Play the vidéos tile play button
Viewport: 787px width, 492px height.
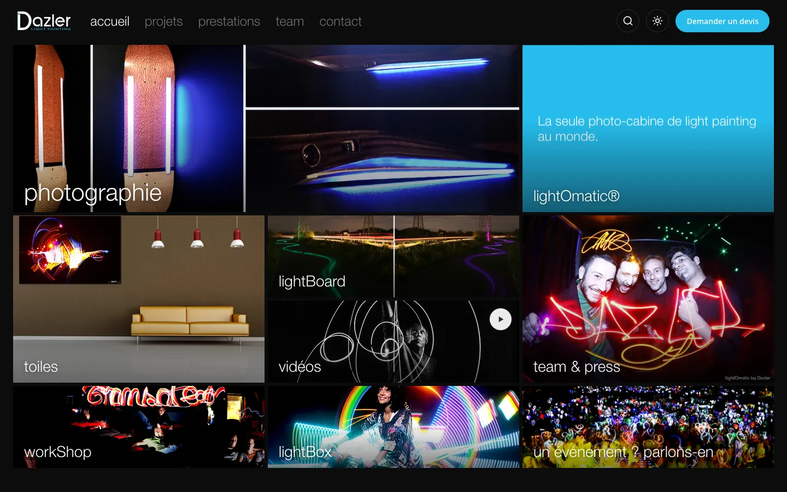[501, 319]
